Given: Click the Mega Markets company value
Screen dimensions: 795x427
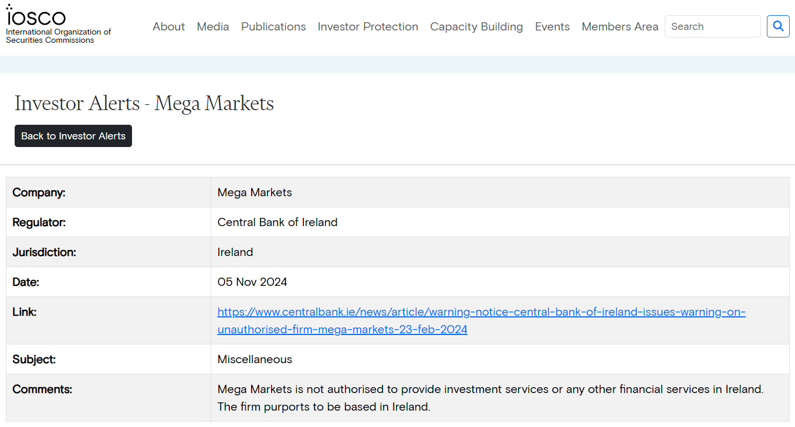Looking at the screenshot, I should [255, 192].
